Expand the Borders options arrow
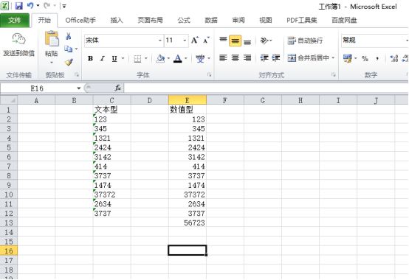The height and width of the screenshot is (280, 409). pos(146,58)
